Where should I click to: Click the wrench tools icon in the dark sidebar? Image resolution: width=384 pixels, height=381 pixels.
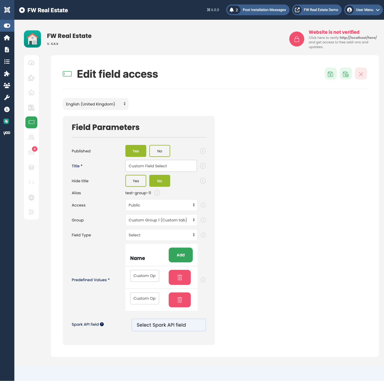tap(7, 97)
